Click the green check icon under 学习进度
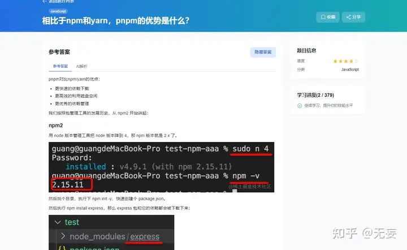Viewport: 407px width, 250px height. tap(300, 106)
